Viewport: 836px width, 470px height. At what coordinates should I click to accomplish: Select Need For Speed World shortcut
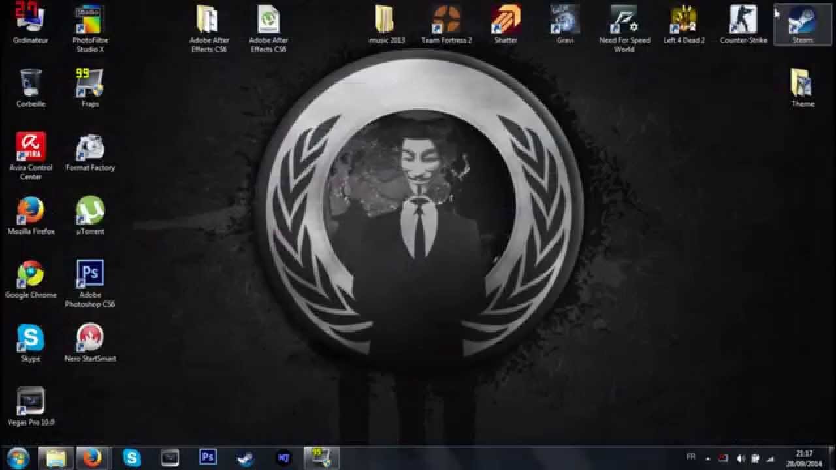624,28
